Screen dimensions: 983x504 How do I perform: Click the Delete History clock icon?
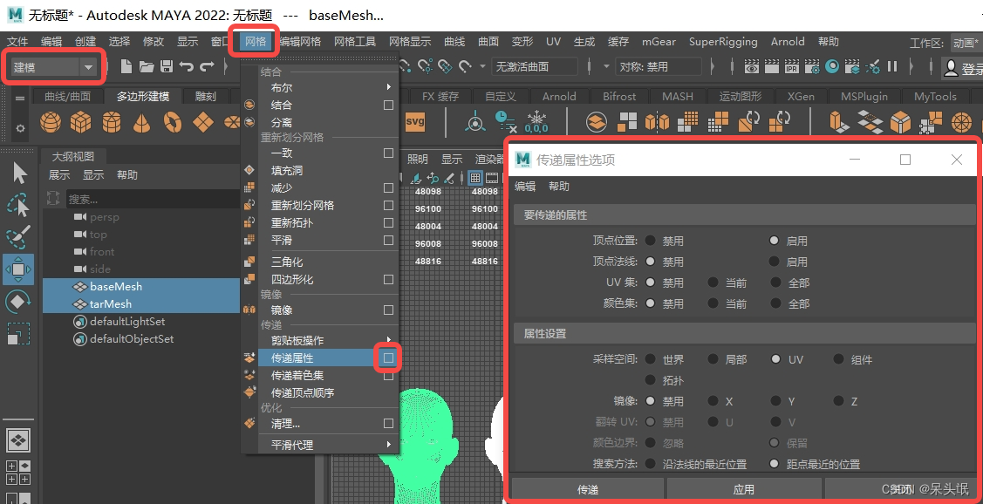505,121
